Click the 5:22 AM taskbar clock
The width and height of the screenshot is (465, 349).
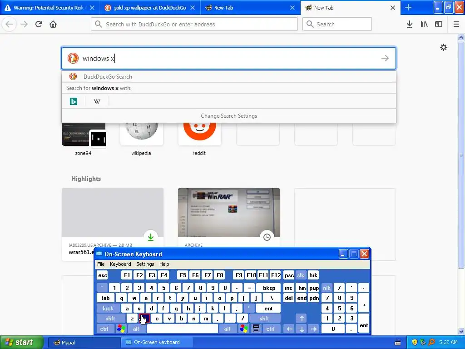[x=448, y=342]
